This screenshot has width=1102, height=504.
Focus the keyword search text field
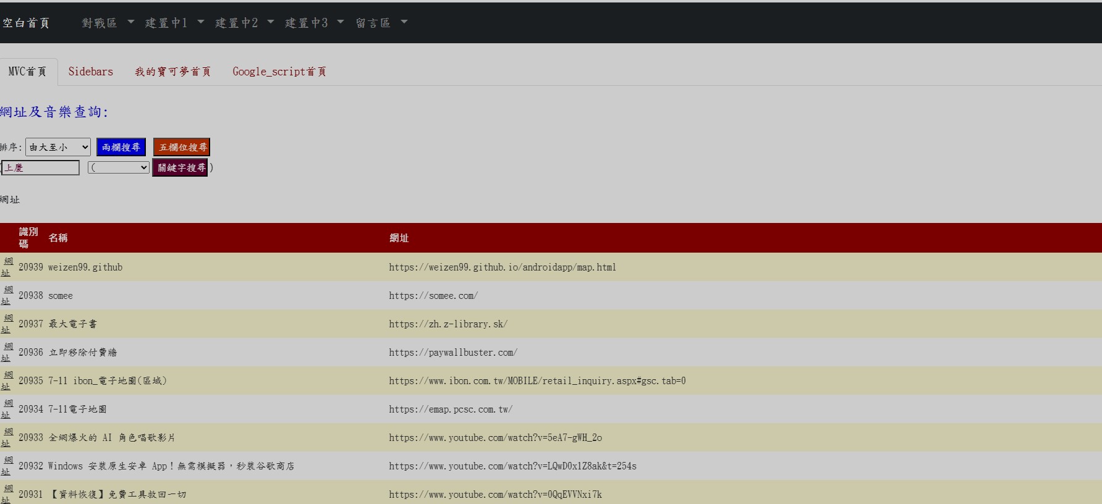[41, 167]
